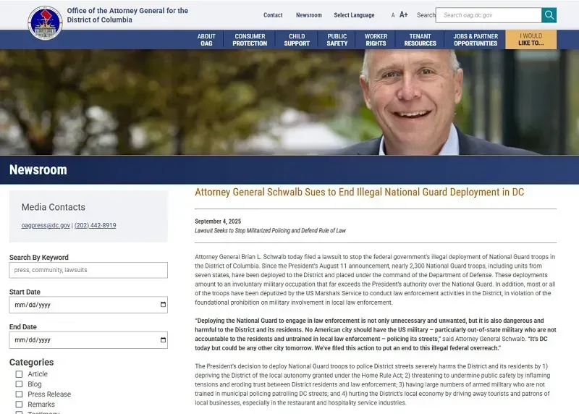Open the Public Safety menu

pyautogui.click(x=337, y=40)
